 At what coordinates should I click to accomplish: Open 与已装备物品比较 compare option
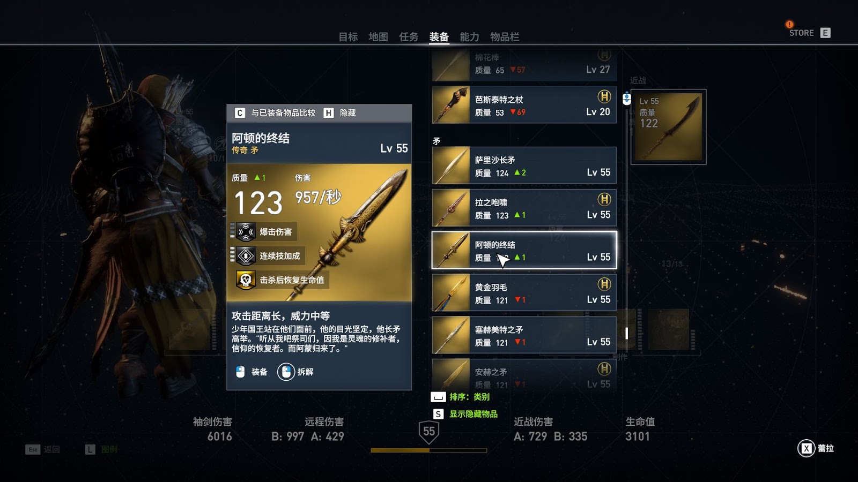pos(275,113)
